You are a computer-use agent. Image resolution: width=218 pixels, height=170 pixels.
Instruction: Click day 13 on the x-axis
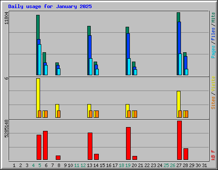tap(89, 165)
